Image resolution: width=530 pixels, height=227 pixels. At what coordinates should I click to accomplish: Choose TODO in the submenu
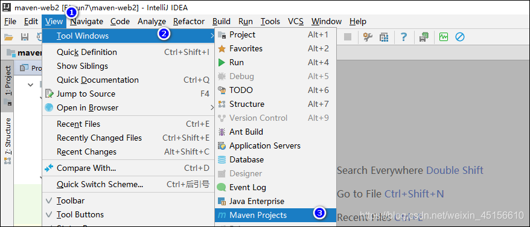tap(275, 91)
